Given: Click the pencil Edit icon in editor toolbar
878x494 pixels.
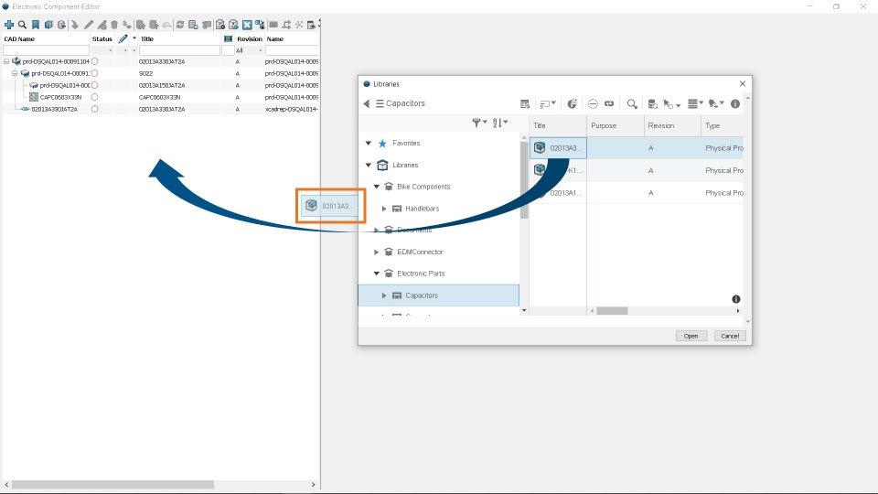Looking at the screenshot, I should [89, 25].
